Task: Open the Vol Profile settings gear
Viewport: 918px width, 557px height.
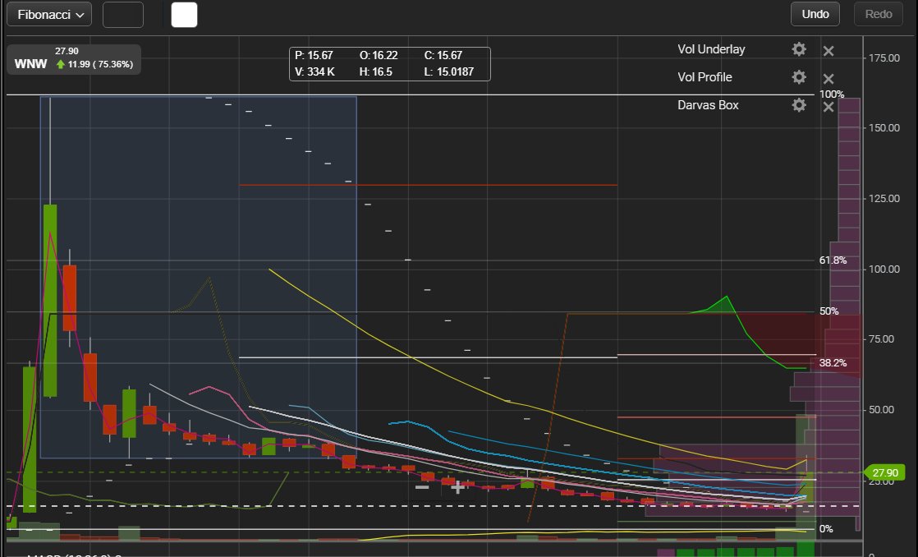Action: [x=798, y=77]
